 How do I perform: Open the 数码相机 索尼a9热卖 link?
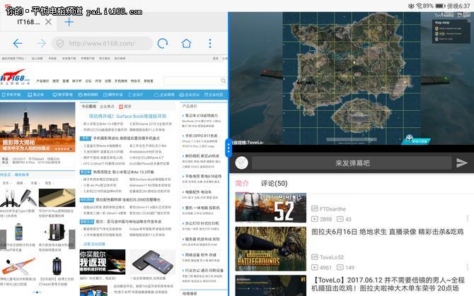pyautogui.click(x=202, y=156)
